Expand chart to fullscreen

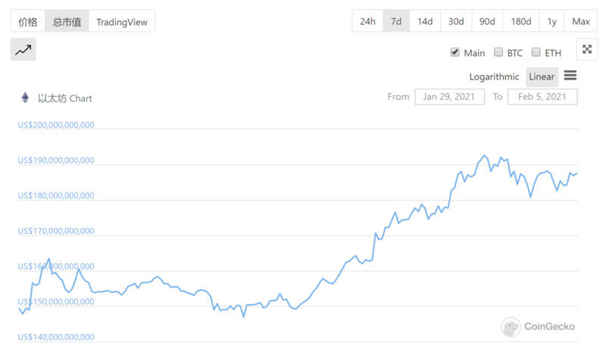tap(586, 49)
